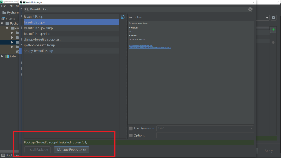Click the Apply button
281x158 pixels.
pos(268,151)
